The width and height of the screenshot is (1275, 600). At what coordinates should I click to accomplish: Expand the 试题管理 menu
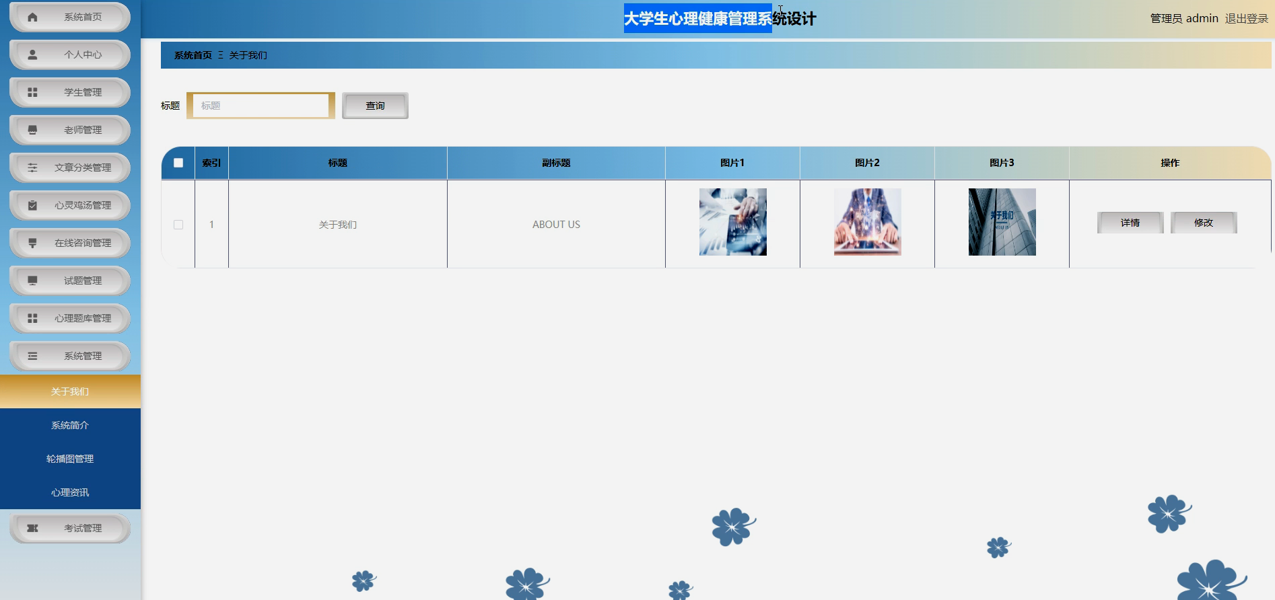coord(70,280)
